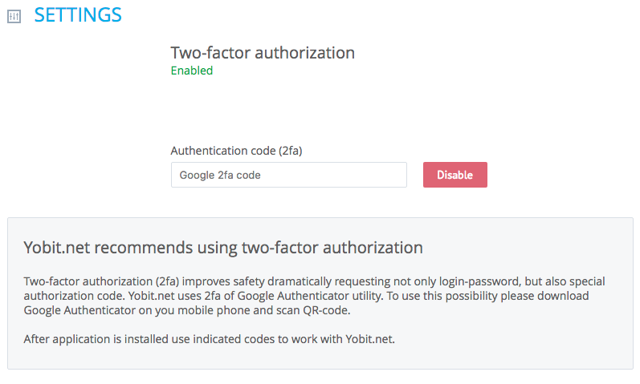Click the Yobit.net recommends two-factor heading
The image size is (640, 384).
click(x=223, y=248)
